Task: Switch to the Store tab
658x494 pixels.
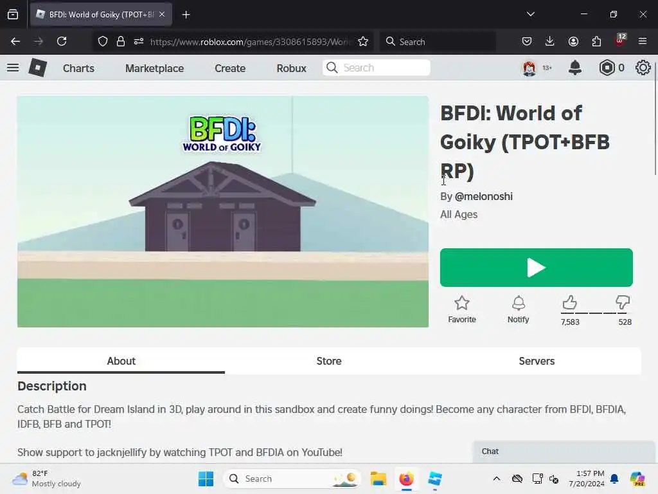Action: (329, 361)
